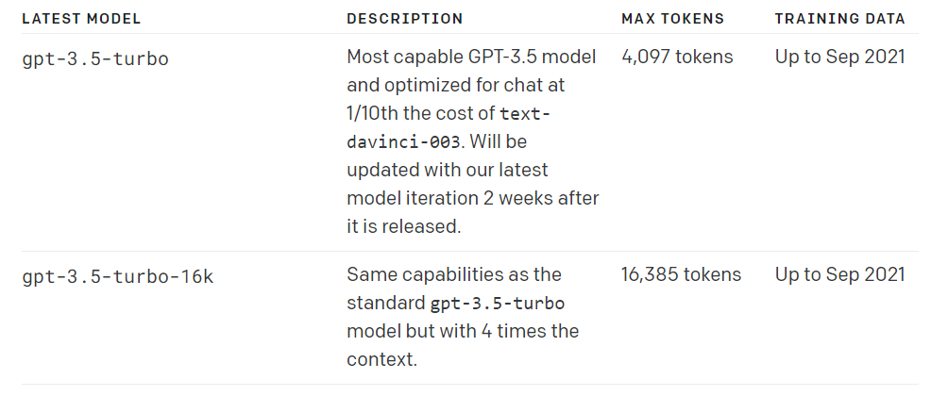
Task: Click the 4,097 tokens value
Action: click(x=677, y=57)
